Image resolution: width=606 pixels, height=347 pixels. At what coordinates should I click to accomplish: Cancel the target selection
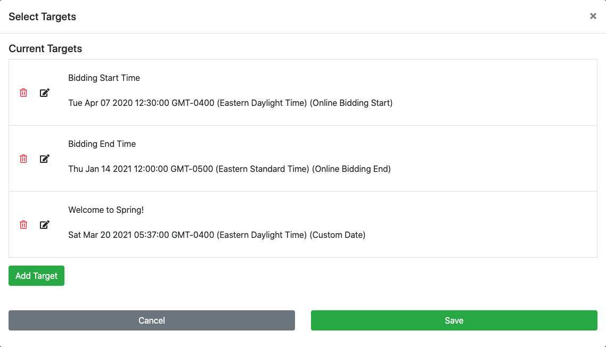pyautogui.click(x=152, y=320)
